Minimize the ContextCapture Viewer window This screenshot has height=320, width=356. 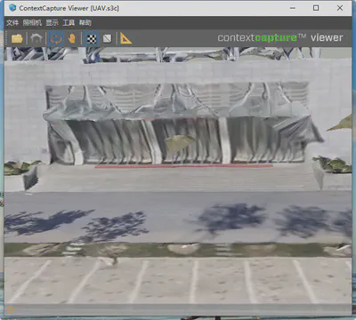(293, 8)
